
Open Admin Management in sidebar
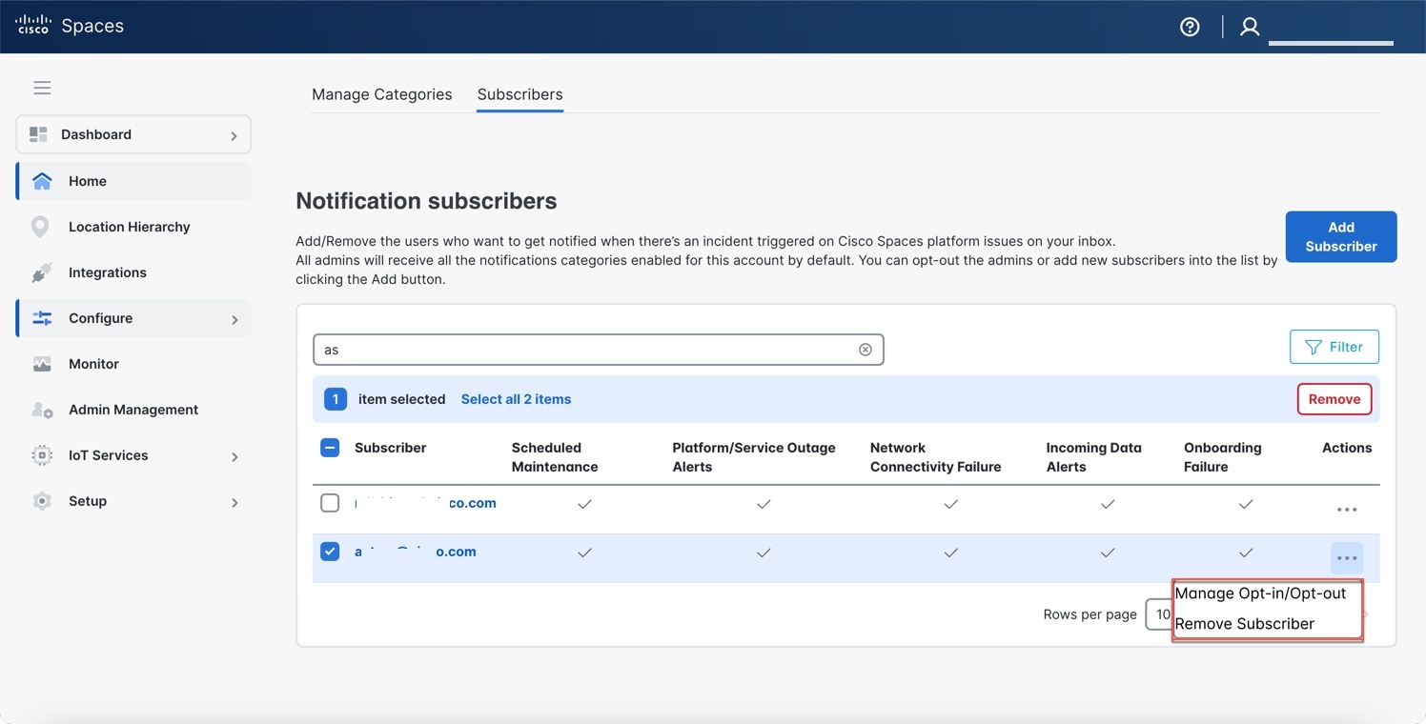(133, 410)
